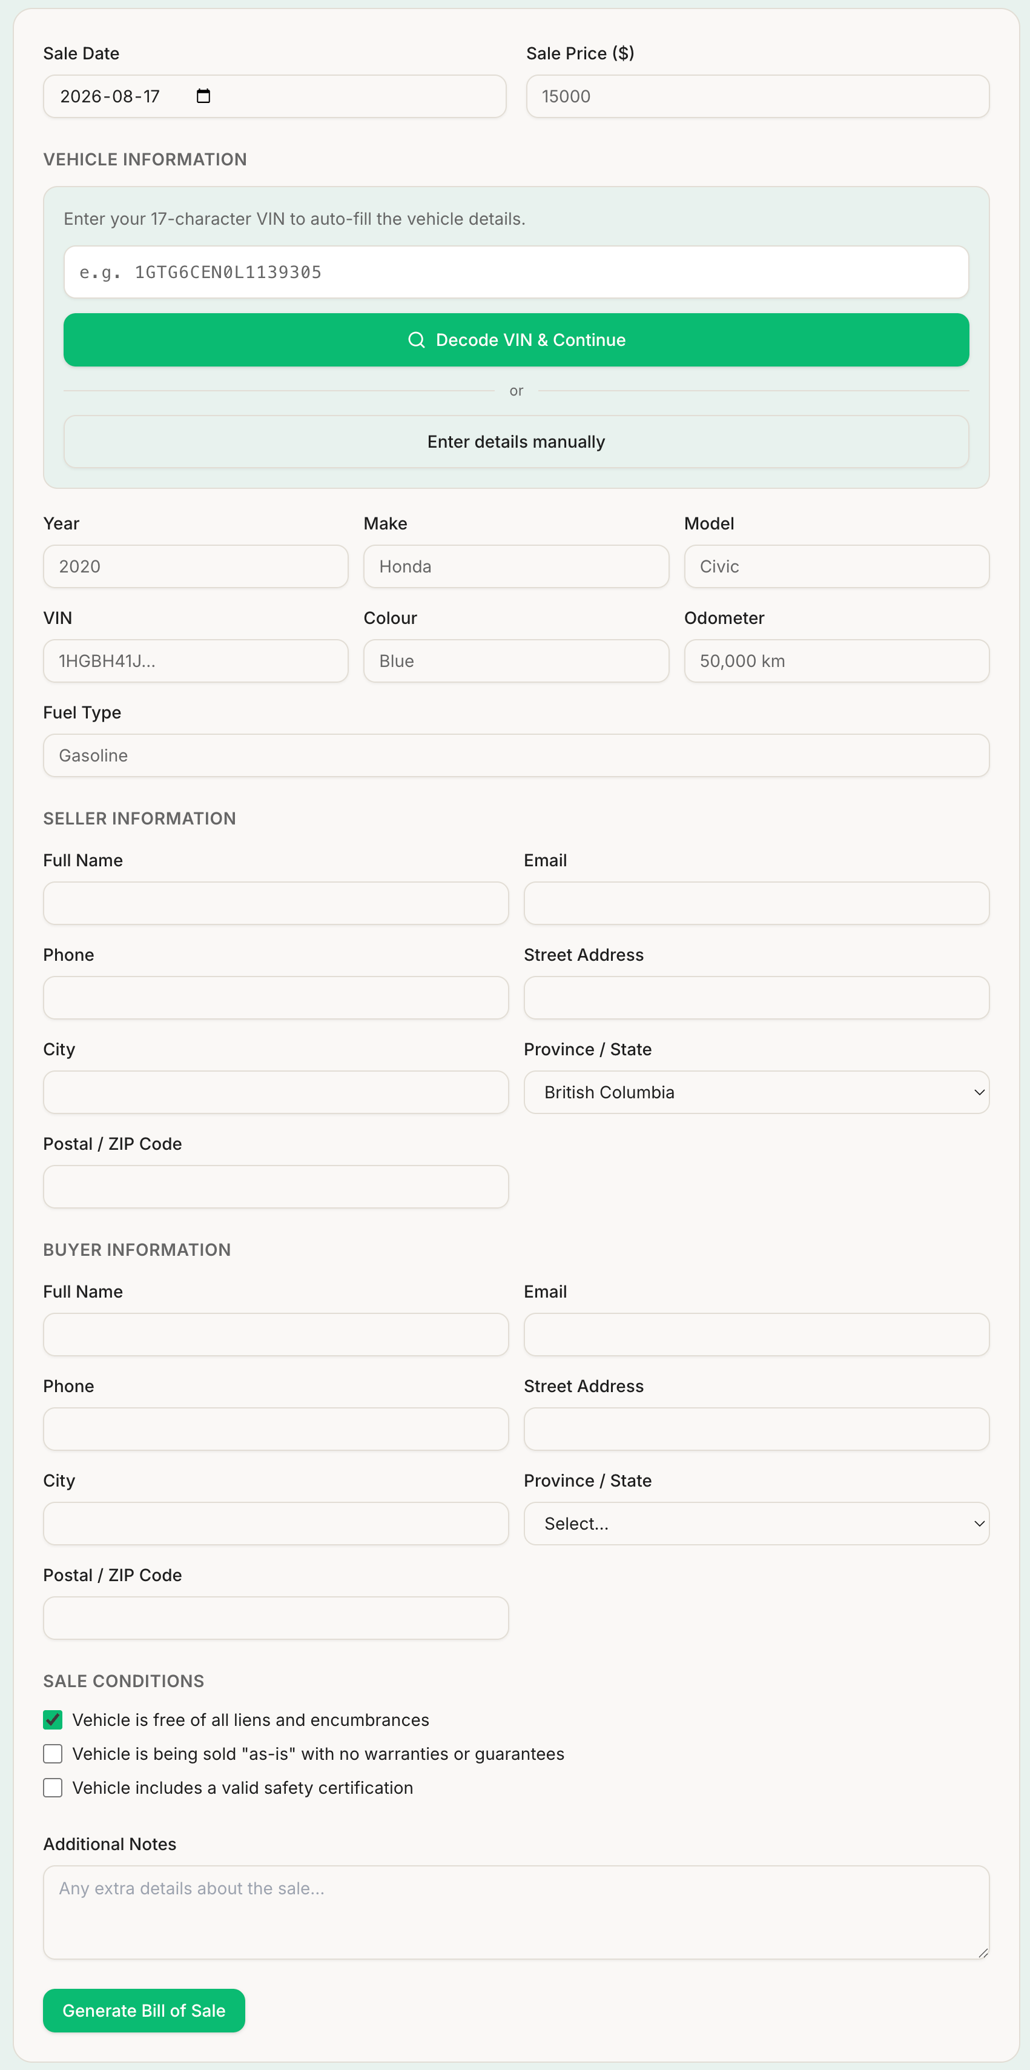Click the seller City field

point(276,1092)
